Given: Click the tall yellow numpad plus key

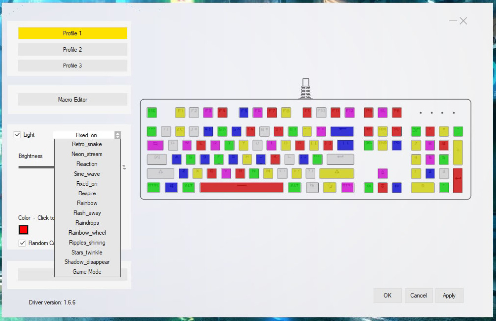Looking at the screenshot, I should pyautogui.click(x=458, y=152).
